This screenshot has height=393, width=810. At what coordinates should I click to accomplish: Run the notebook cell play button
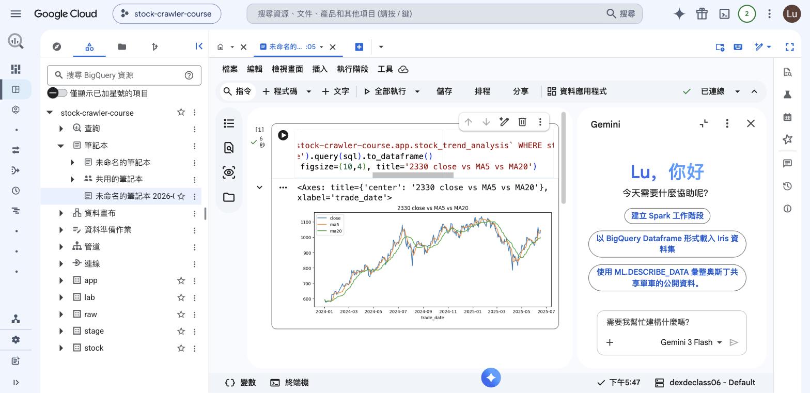pos(283,135)
